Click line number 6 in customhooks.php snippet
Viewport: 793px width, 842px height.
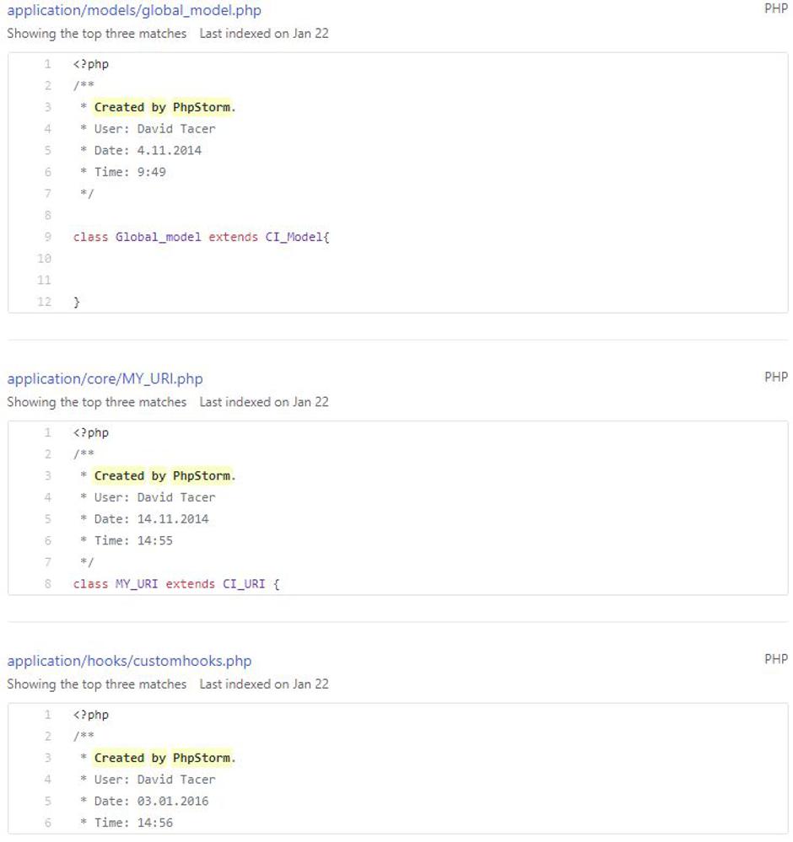(x=48, y=823)
